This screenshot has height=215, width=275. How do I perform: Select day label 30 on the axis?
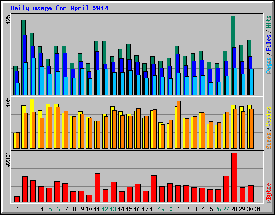[x=250, y=209]
